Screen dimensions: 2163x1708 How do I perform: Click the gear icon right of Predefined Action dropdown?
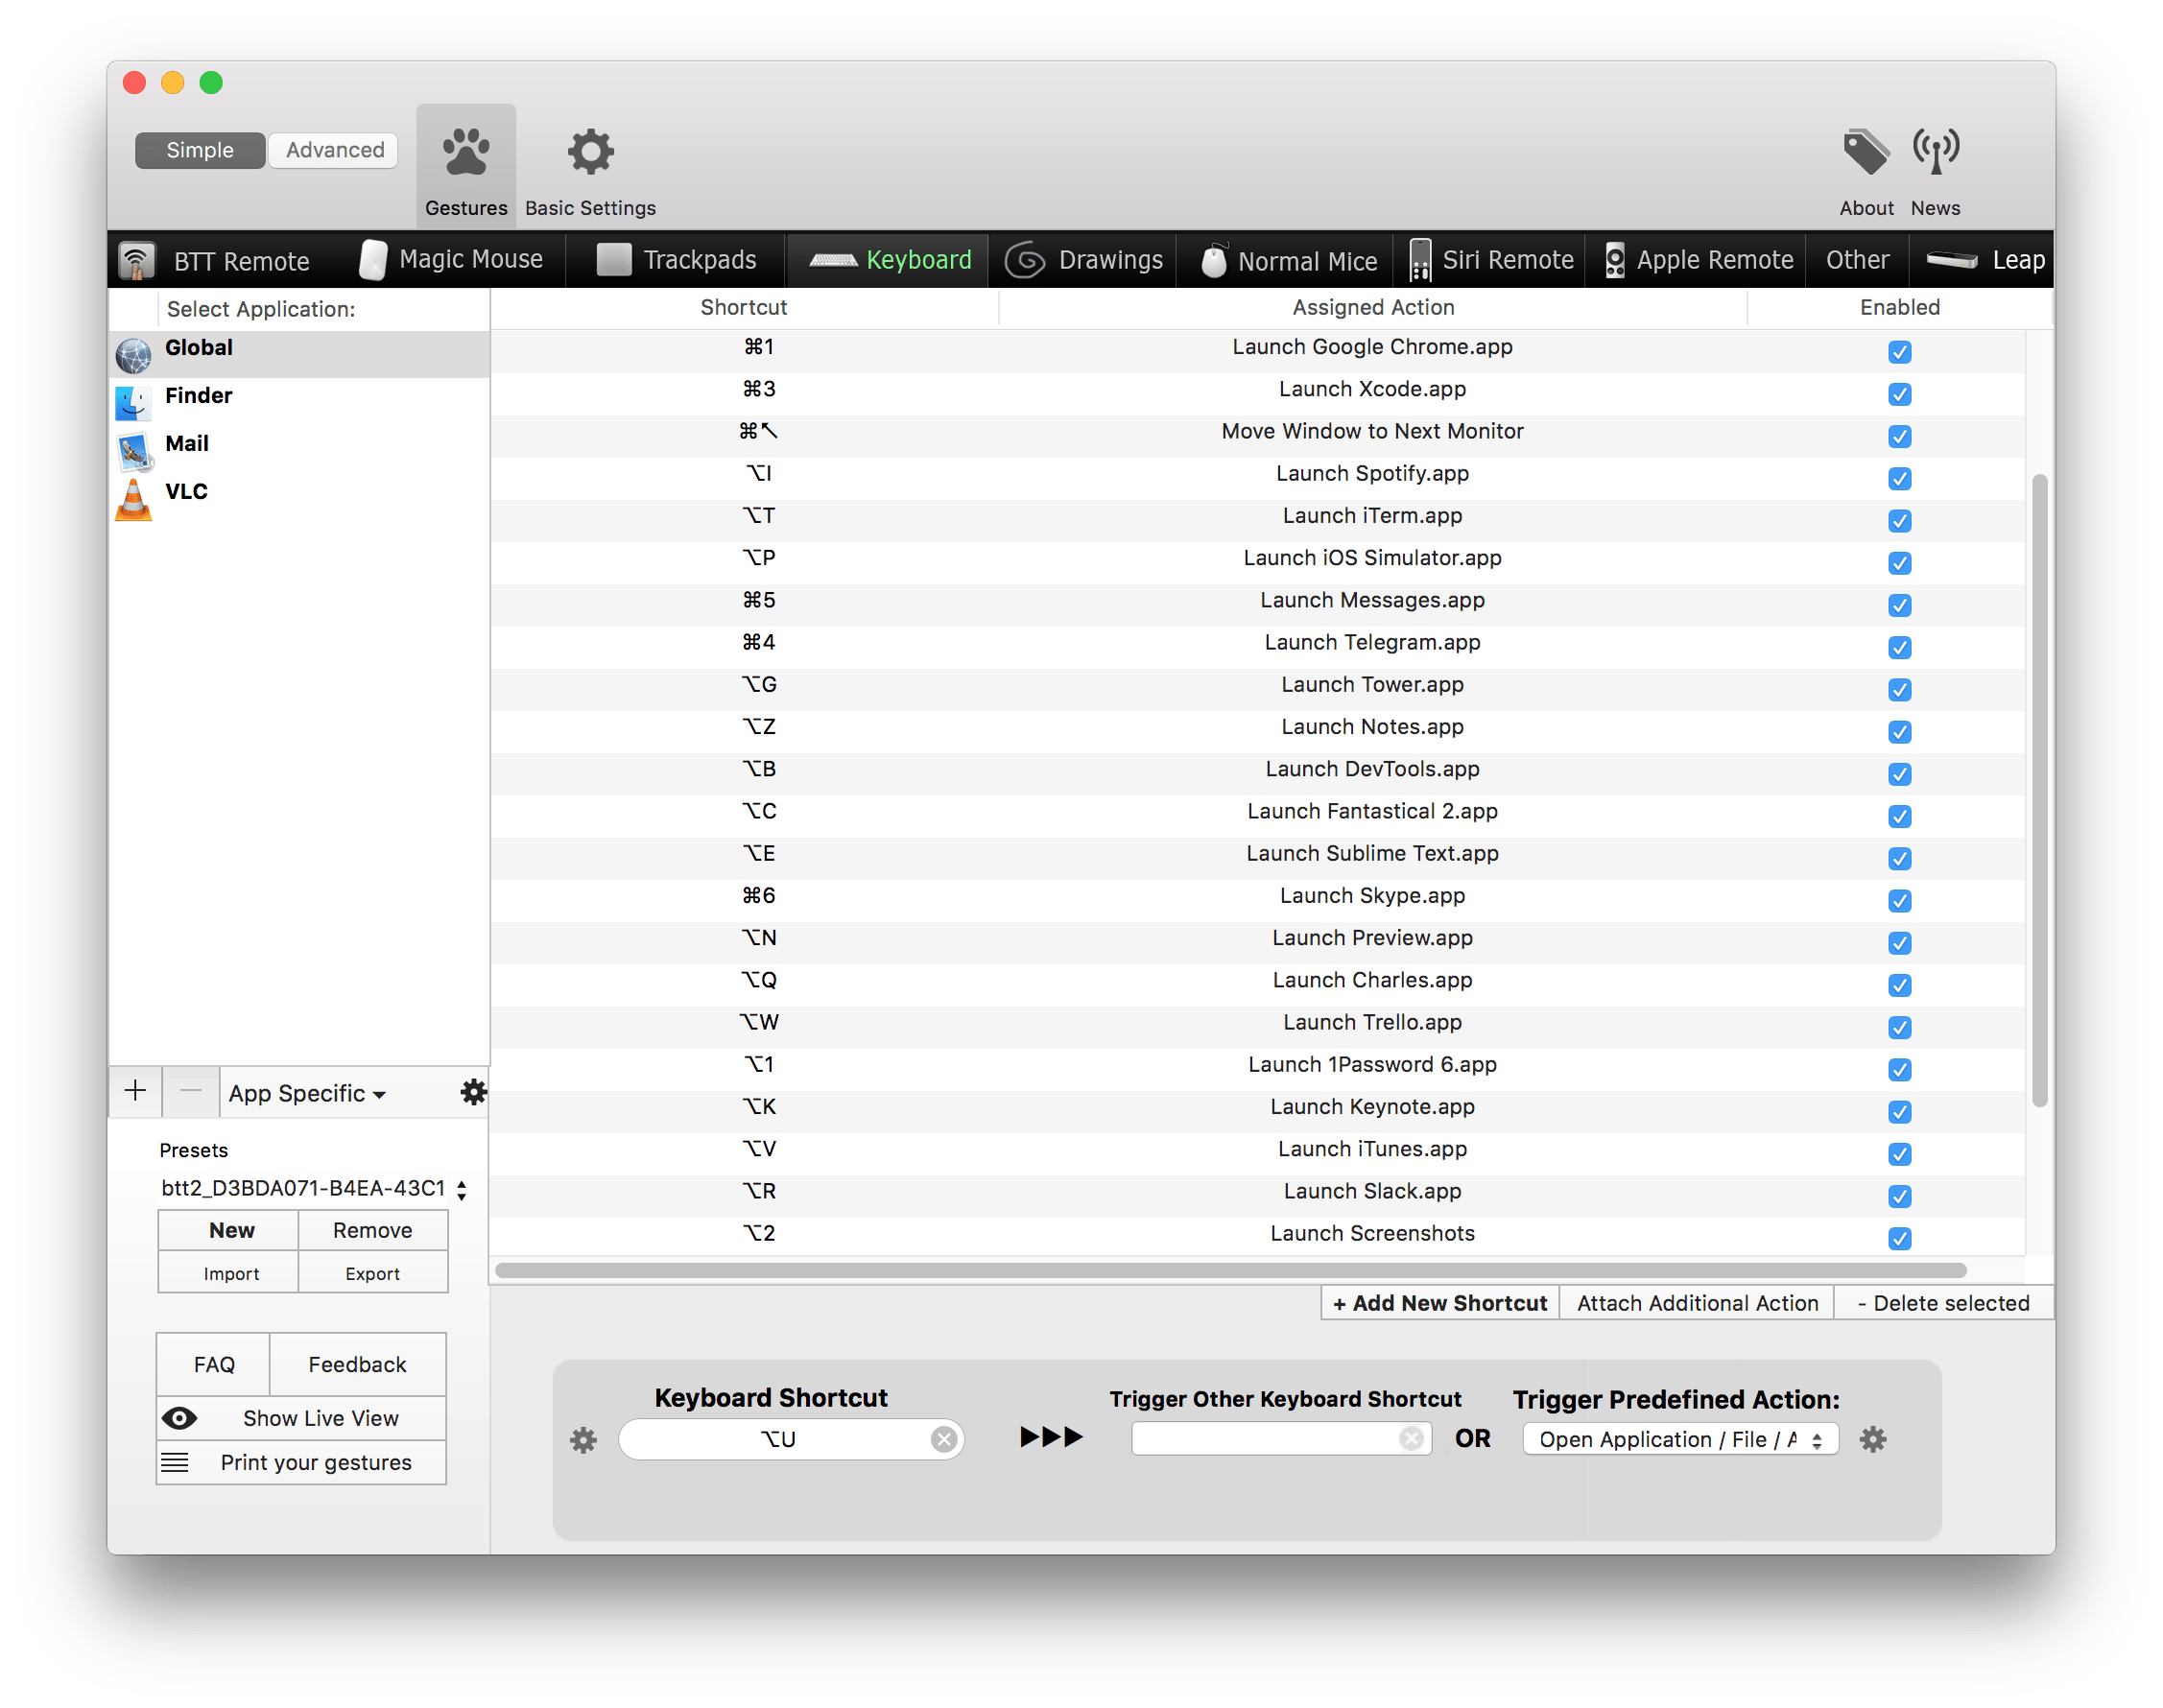click(1872, 1439)
